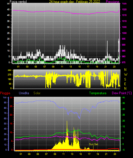The height and width of the screenshot is (158, 133).
Task: Click the 100 humidity scale value
Action: pyautogui.click(x=5, y=97)
